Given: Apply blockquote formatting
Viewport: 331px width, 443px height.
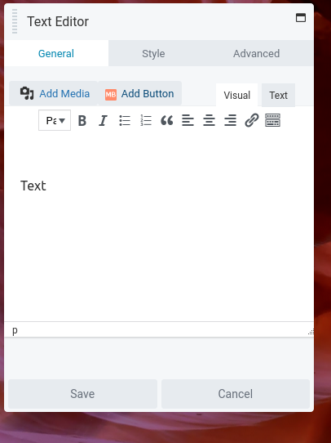Looking at the screenshot, I should click(167, 121).
